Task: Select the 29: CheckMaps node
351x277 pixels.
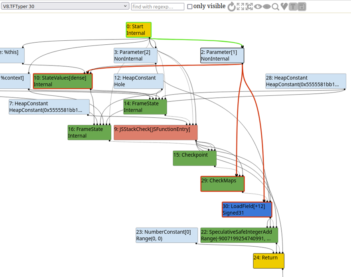Action: tap(223, 184)
